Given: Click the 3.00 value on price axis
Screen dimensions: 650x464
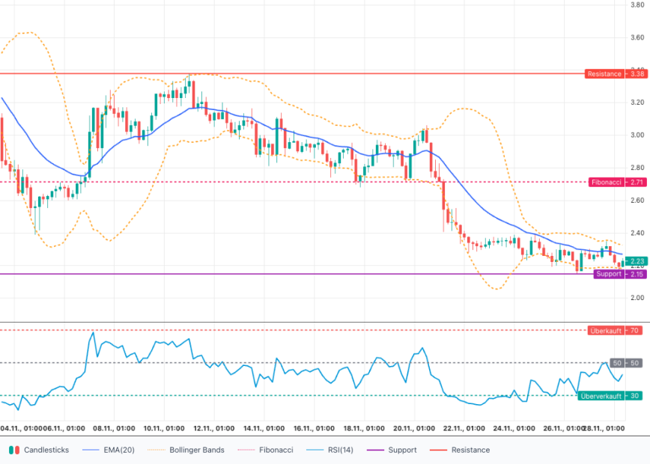Looking at the screenshot, I should click(x=638, y=135).
